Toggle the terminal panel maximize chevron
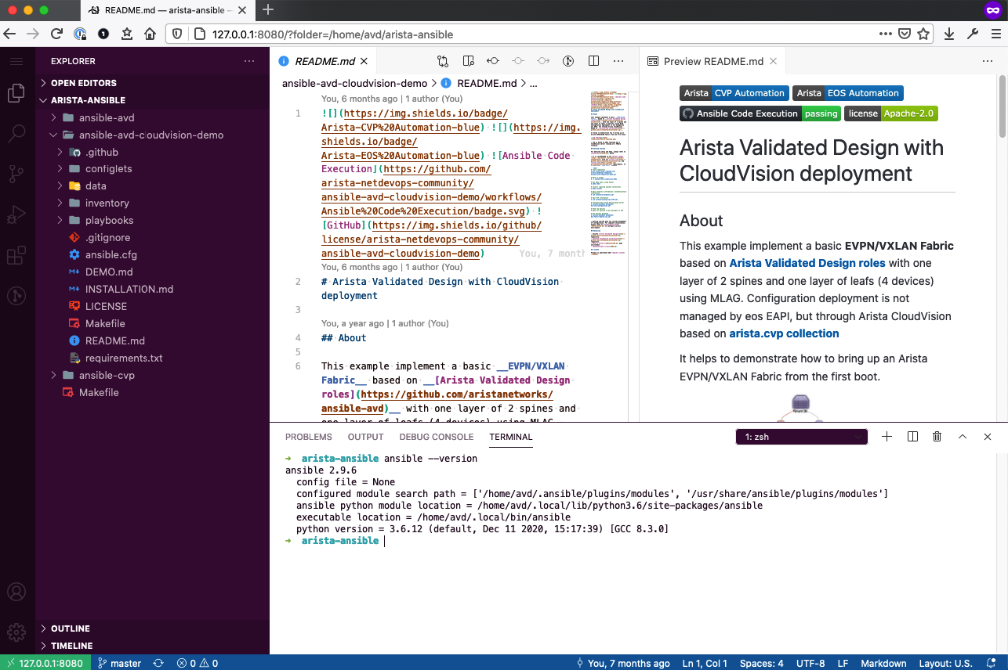Image resolution: width=1008 pixels, height=670 pixels. point(963,436)
